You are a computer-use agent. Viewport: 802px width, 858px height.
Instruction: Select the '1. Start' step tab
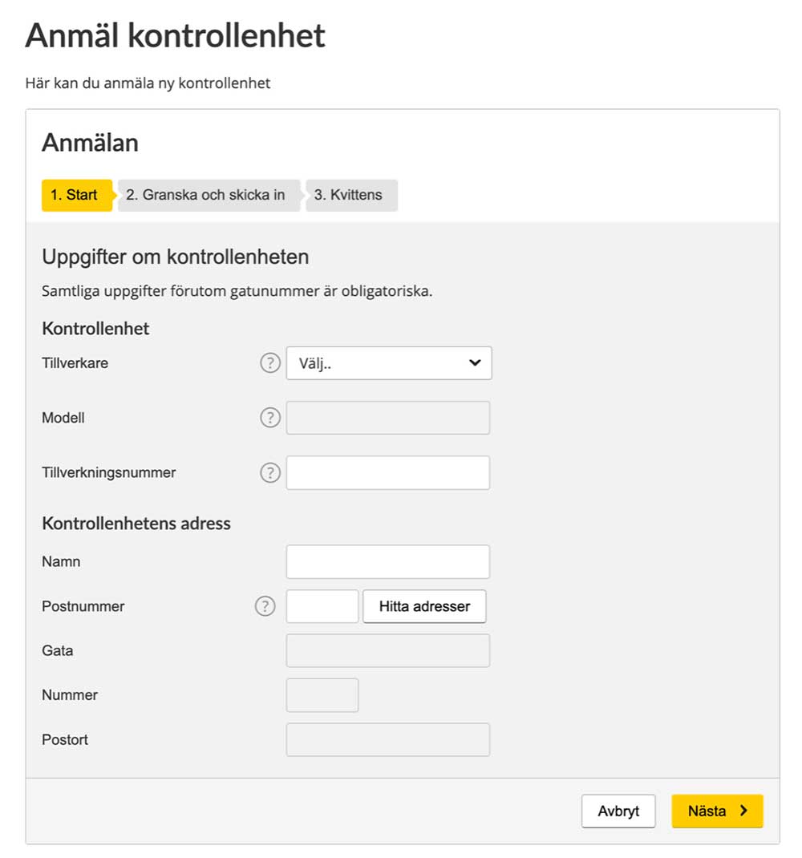[x=74, y=195]
